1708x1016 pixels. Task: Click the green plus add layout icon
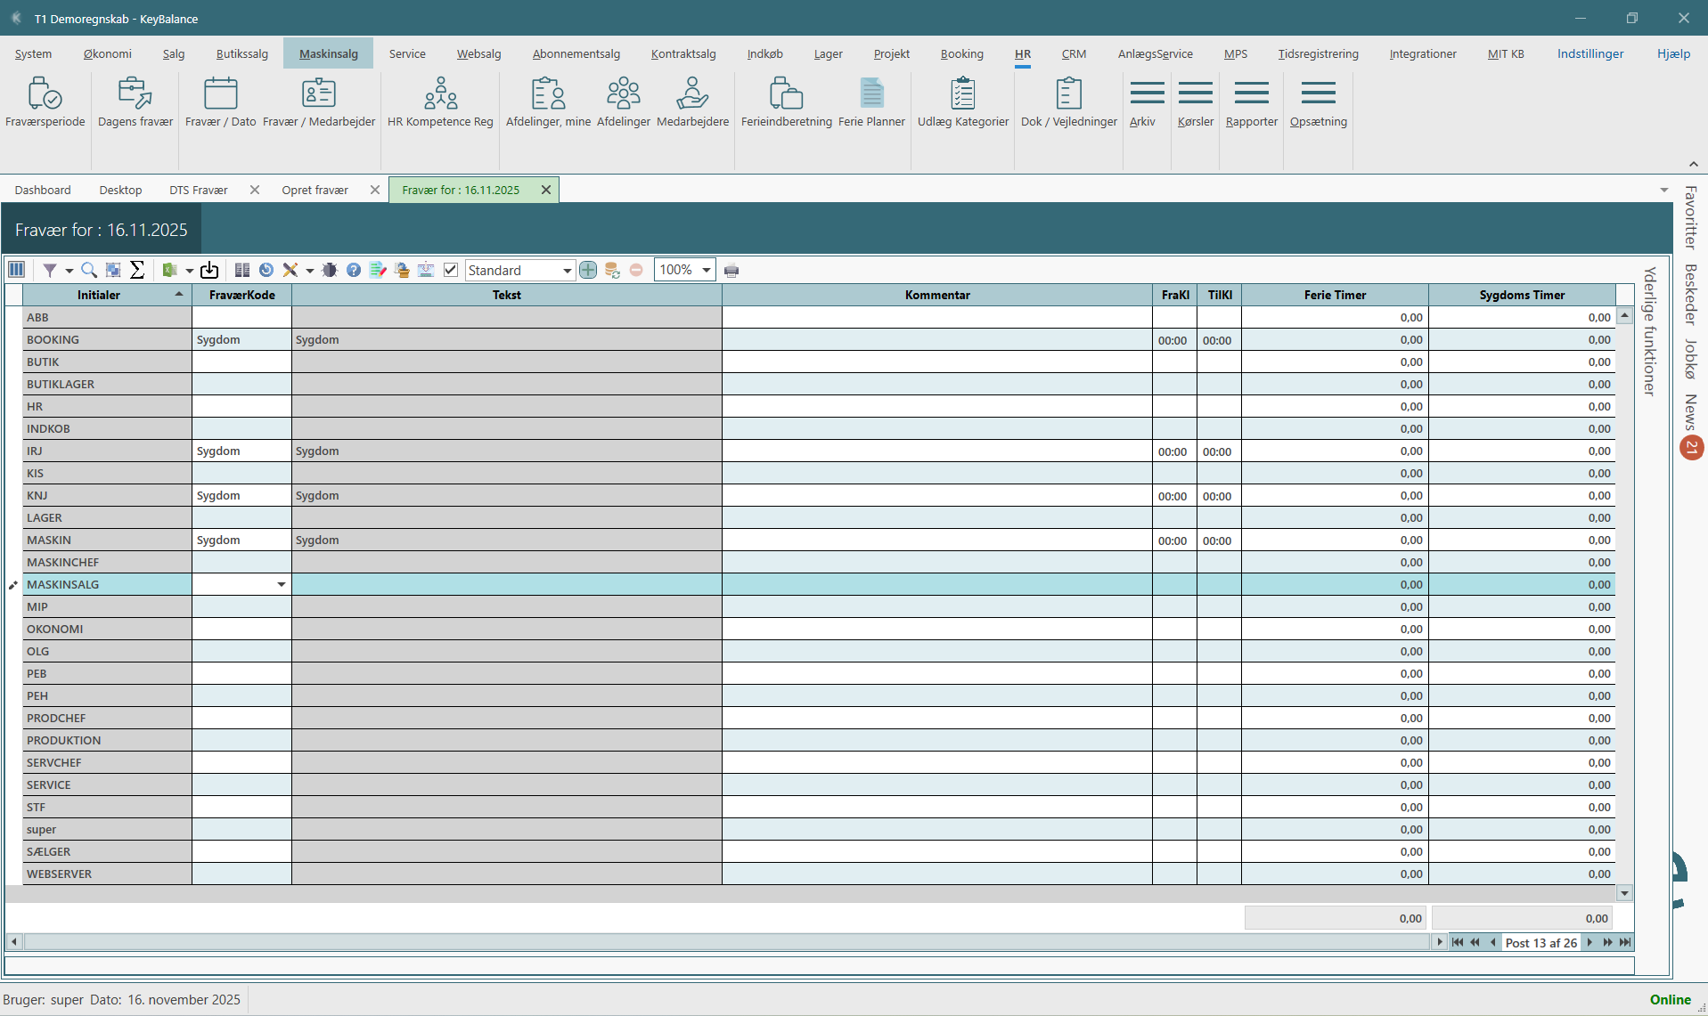[x=588, y=270]
